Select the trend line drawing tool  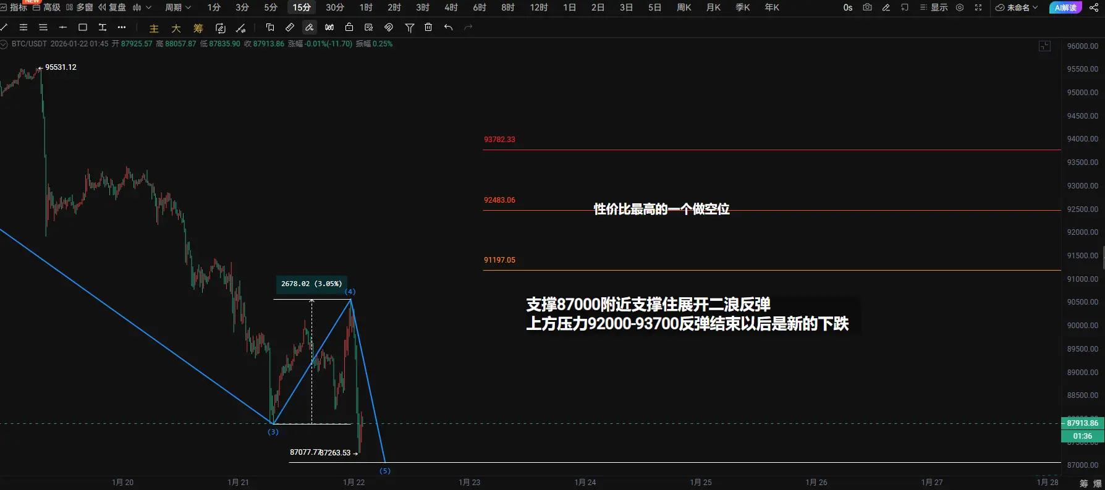pyautogui.click(x=4, y=27)
